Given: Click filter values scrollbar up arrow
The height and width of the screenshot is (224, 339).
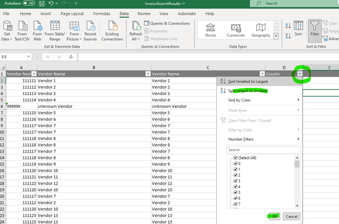Looking at the screenshot, I should tap(297, 158).
